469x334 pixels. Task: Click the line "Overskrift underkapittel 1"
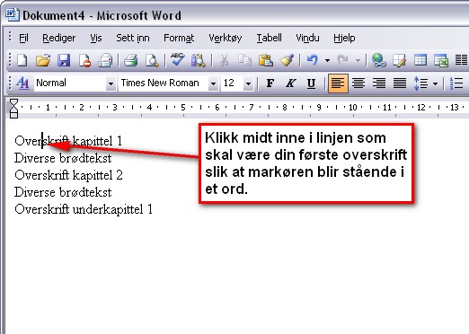84,209
